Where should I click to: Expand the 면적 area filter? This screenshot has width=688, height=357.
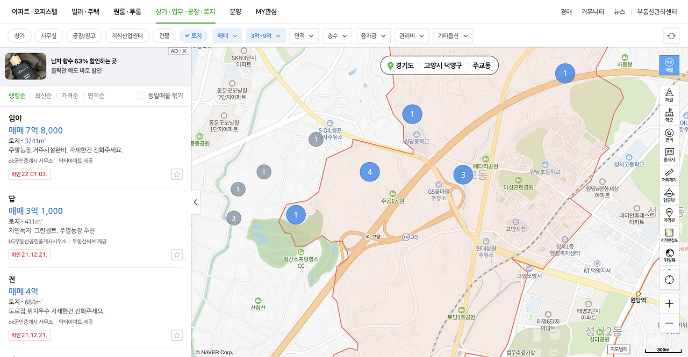pyautogui.click(x=304, y=35)
